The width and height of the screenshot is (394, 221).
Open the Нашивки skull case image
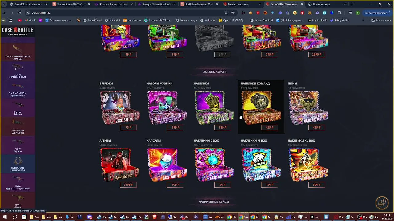[x=214, y=107]
